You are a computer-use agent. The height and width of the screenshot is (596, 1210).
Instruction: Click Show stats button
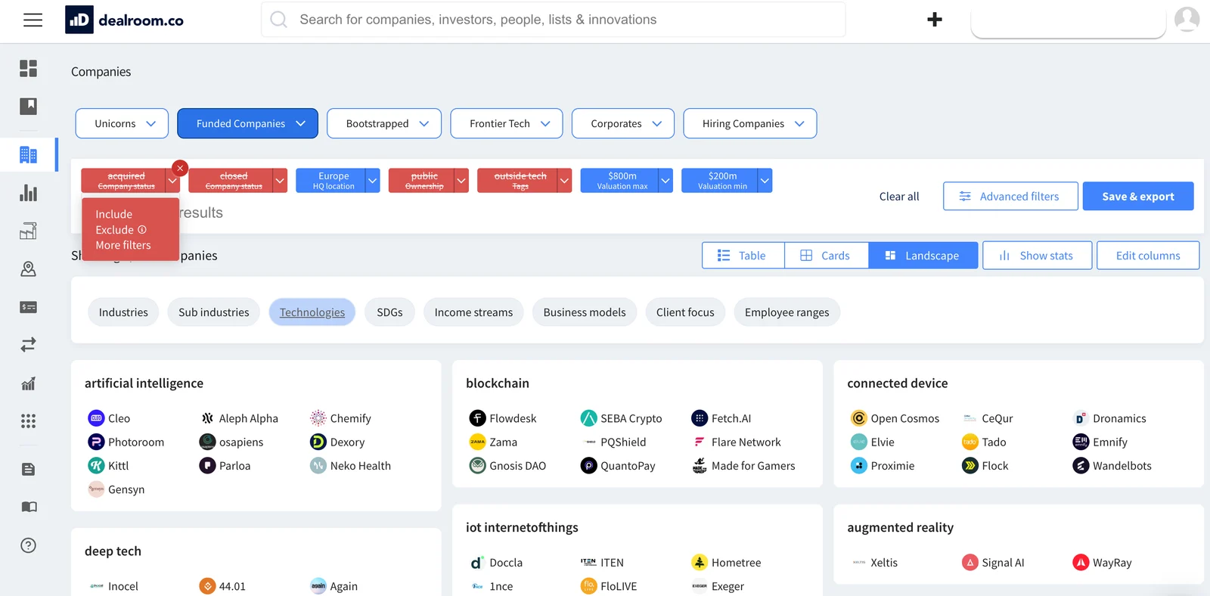click(1037, 256)
